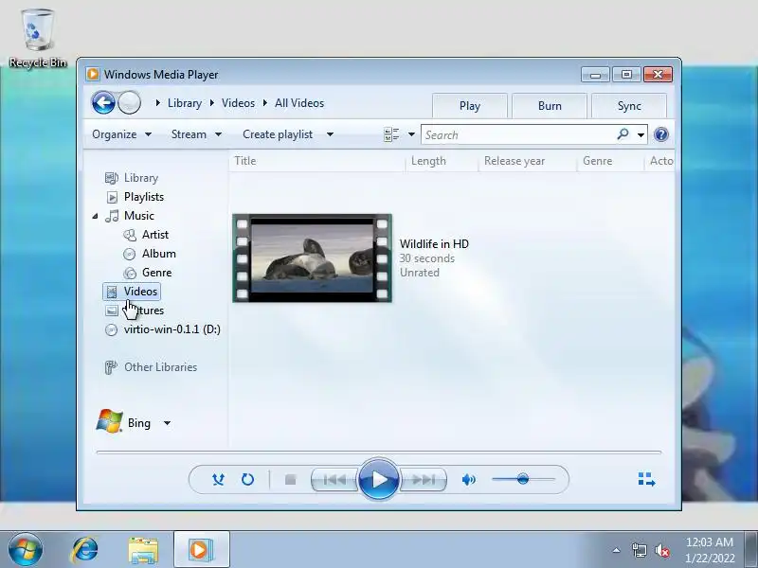Viewport: 758px width, 568px height.
Task: Sort by the Release year column
Action: click(528, 161)
